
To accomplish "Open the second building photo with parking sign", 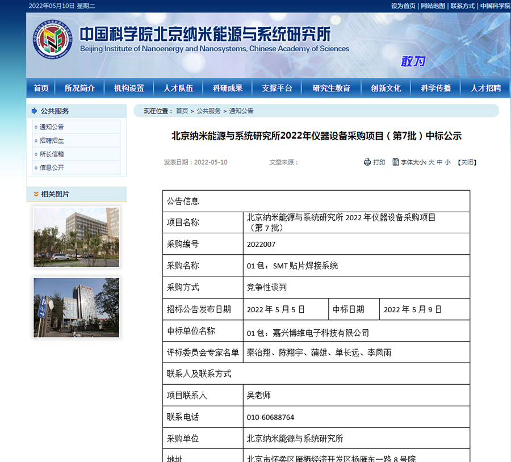I will [x=76, y=308].
